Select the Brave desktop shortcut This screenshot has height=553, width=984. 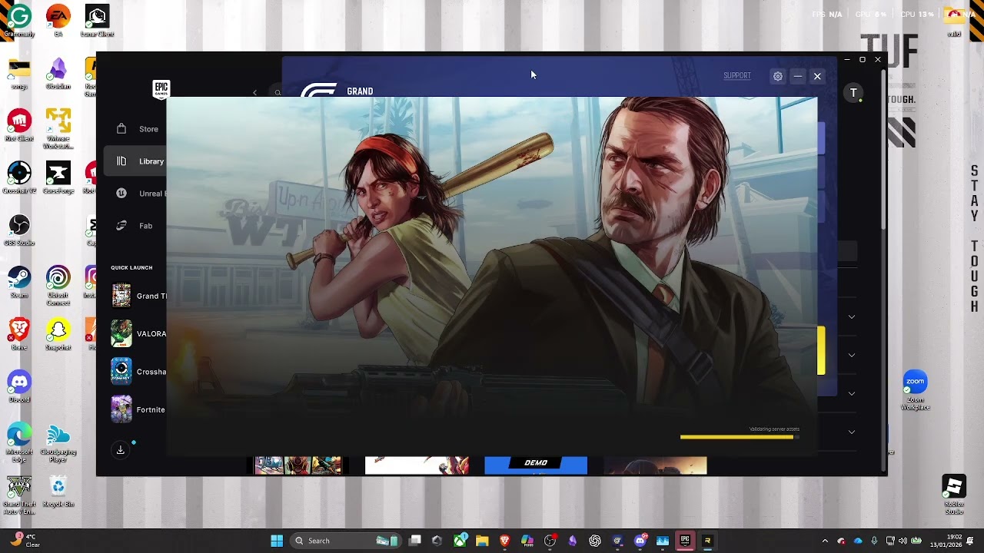[19, 334]
